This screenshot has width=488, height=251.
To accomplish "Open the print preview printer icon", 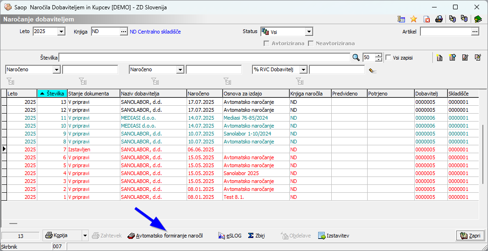I will 439,19.
